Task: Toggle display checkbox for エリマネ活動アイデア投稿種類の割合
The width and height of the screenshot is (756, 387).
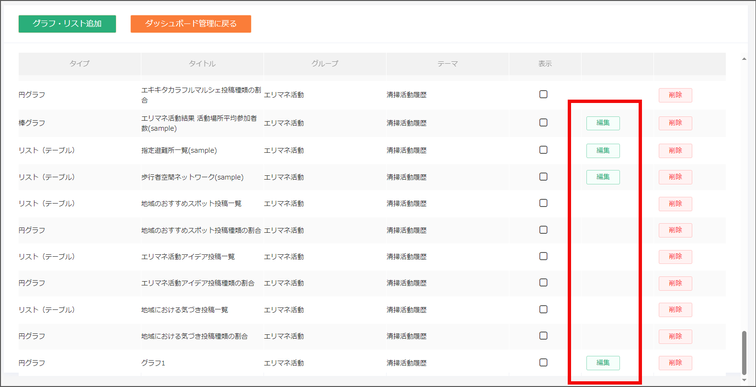Action: [543, 283]
